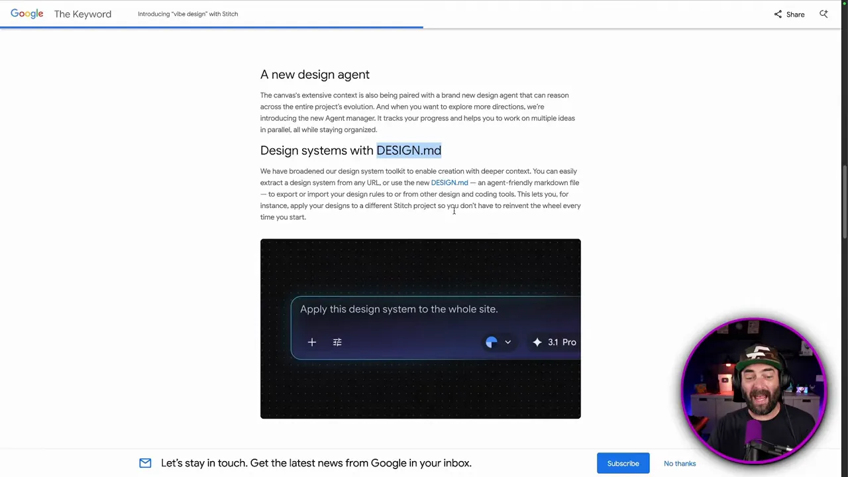Follow the DESIGN.md hyperlink in paragraph
Screen dimensions: 848x477
tap(449, 183)
